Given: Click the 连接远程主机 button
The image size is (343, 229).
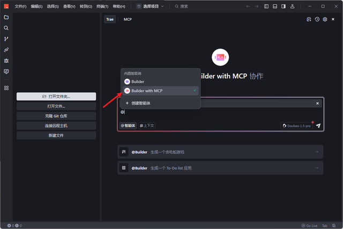Looking at the screenshot, I should [56, 125].
